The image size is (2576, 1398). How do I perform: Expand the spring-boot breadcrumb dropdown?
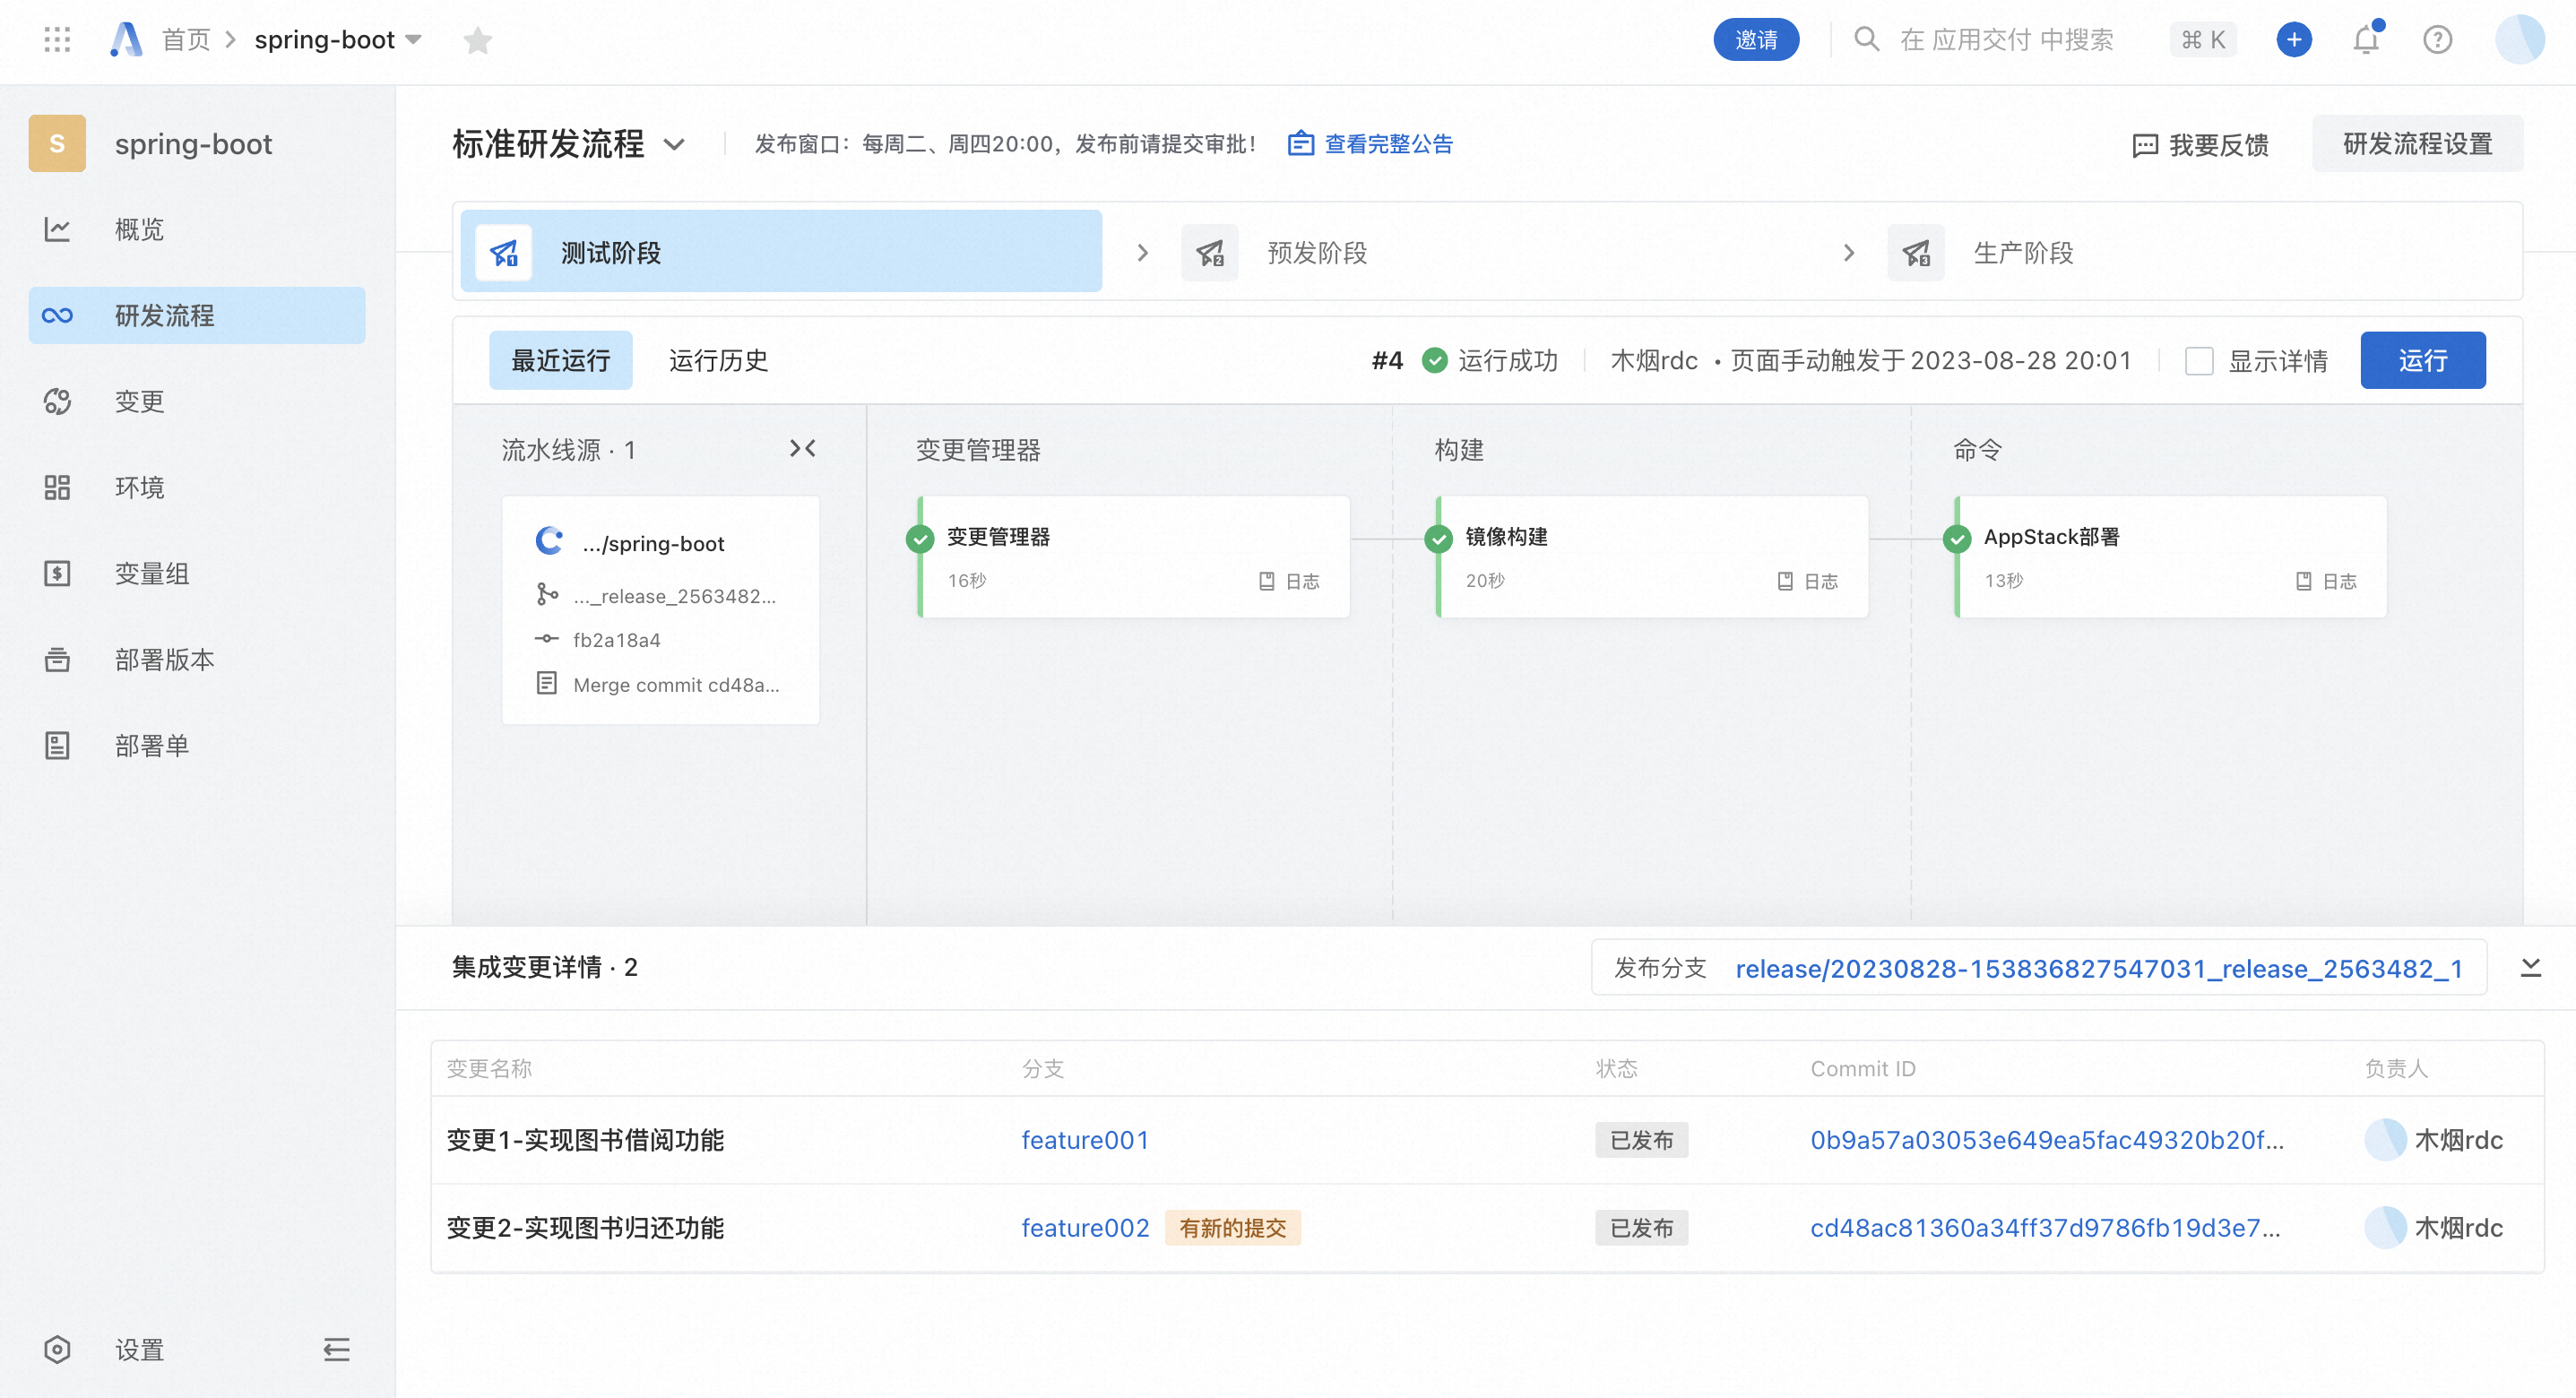coord(414,40)
